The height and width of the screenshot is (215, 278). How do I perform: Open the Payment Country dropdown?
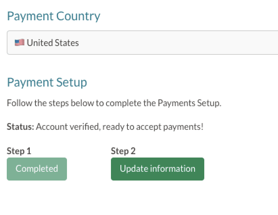(x=142, y=43)
